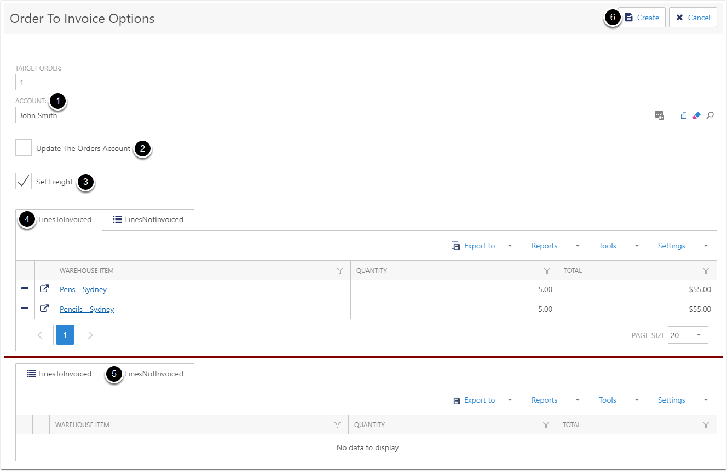The width and height of the screenshot is (727, 471).
Task: Sort by the lower Quantity column header
Action: pos(370,425)
